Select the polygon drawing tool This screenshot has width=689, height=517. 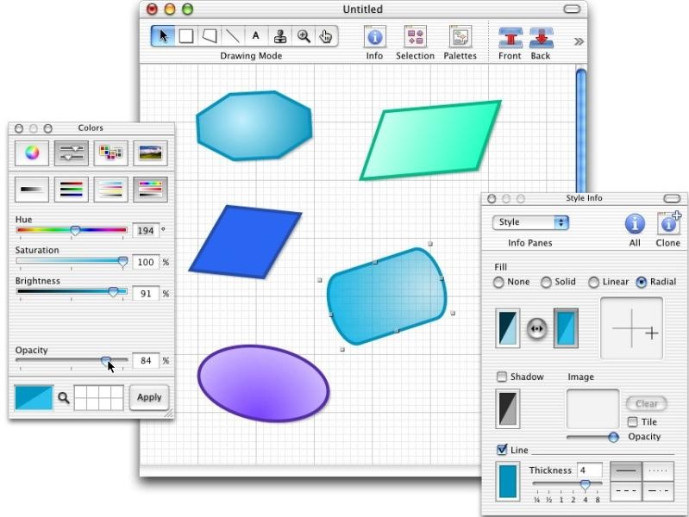coord(210,36)
